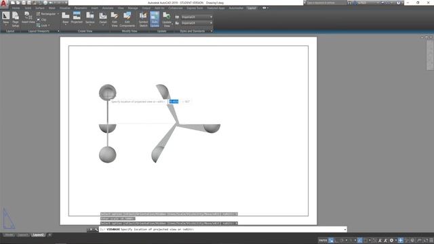
Task: Click the Base view tool
Action: 66,18
